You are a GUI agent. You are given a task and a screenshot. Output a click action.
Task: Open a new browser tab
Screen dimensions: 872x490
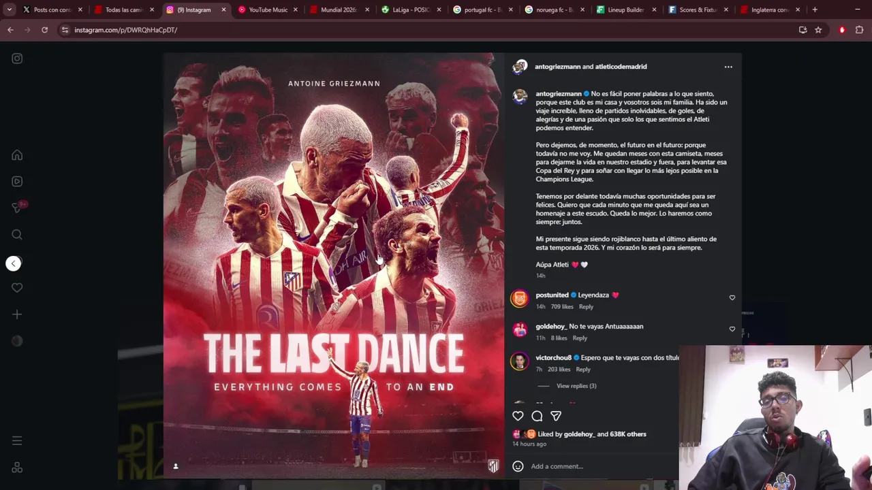pyautogui.click(x=815, y=10)
